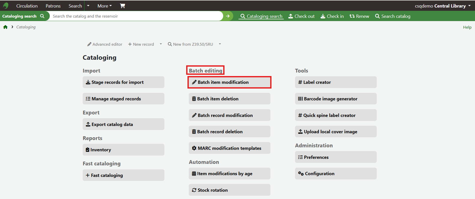The height and width of the screenshot is (199, 475).
Task: Open the shopping cart icon
Action: 122,6
